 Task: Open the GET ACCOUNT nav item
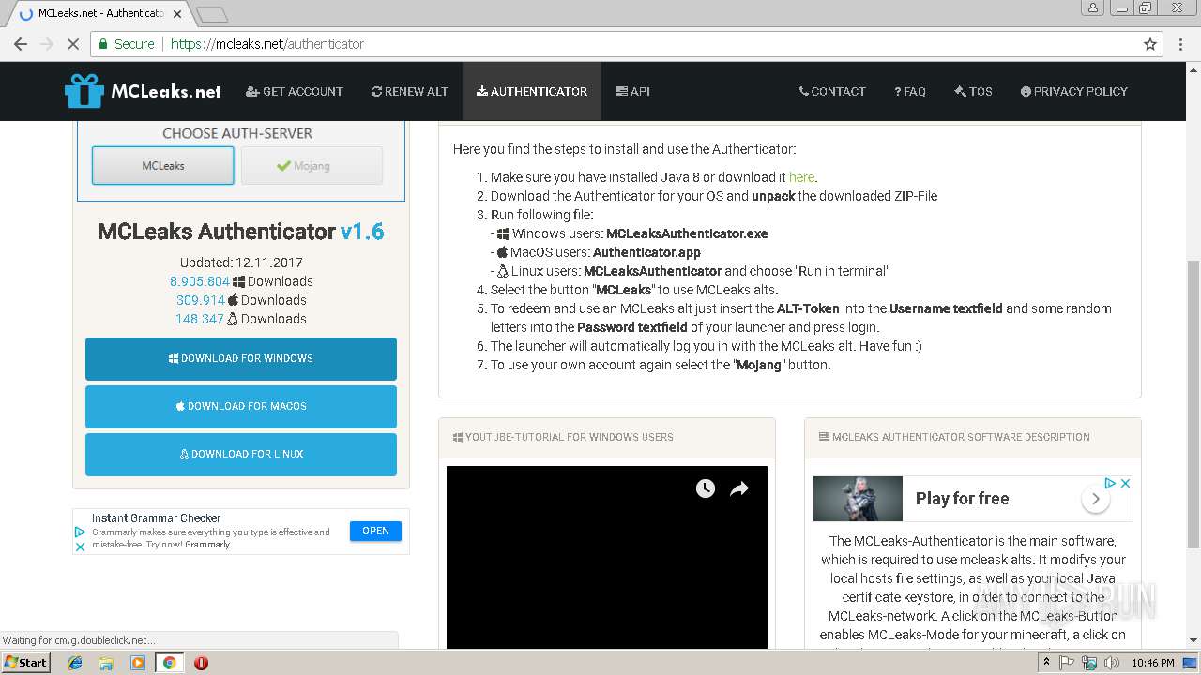(x=295, y=91)
